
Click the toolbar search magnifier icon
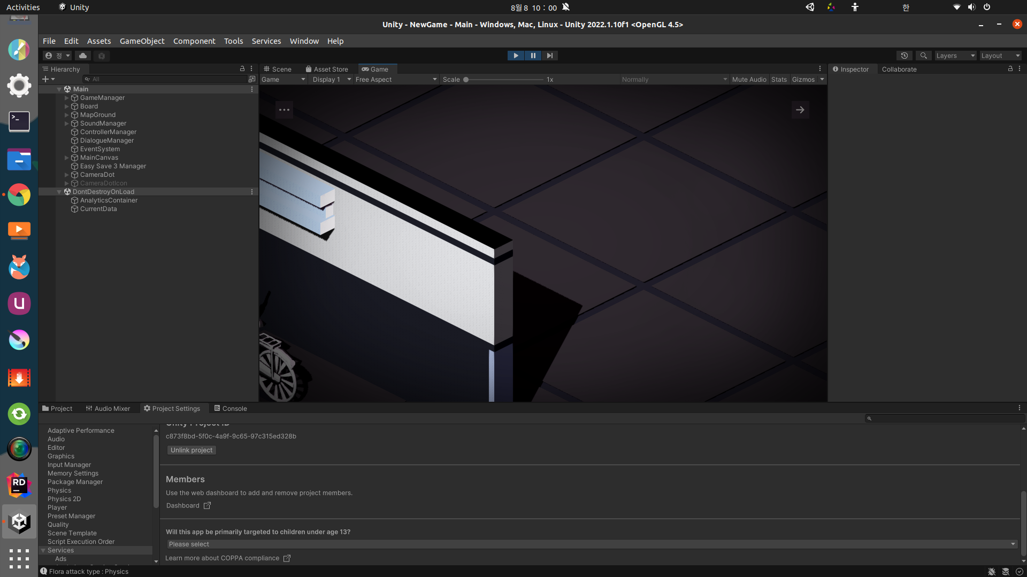pyautogui.click(x=923, y=56)
